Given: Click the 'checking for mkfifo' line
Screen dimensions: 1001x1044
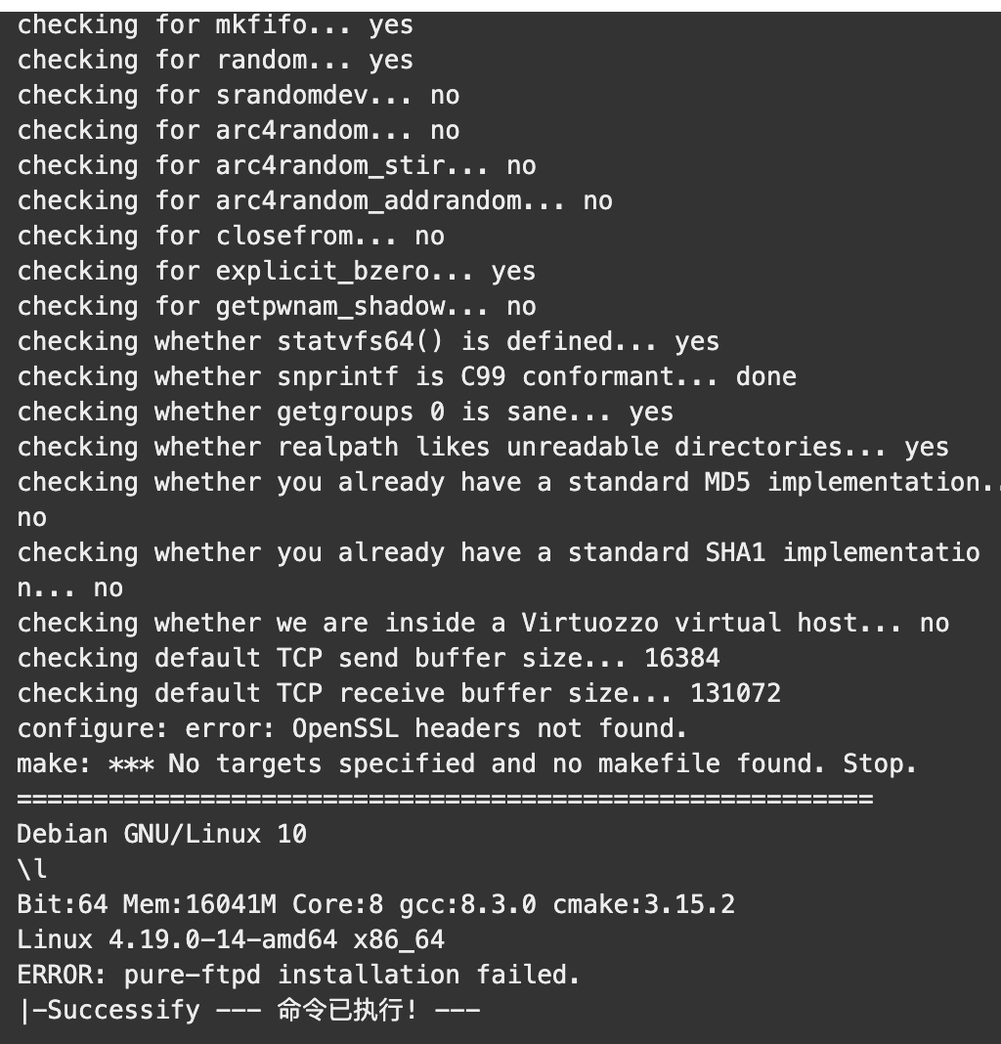Looking at the screenshot, I should coord(215,24).
